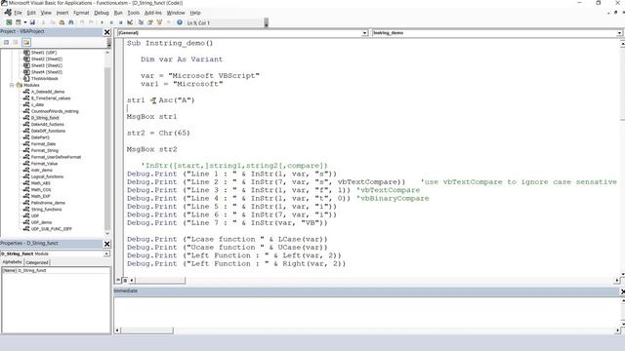This screenshot has width=625, height=351.
Task: Click the Reset stop toolbar icon
Action: (120, 22)
